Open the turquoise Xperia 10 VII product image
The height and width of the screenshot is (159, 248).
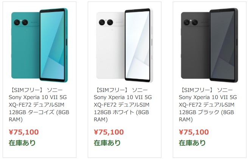[40, 45]
